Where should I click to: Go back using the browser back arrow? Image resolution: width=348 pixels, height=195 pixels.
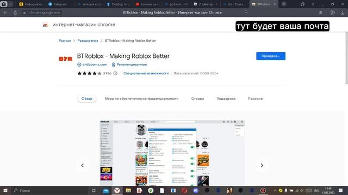[x=5, y=12]
